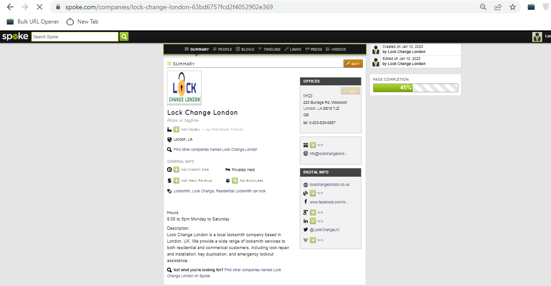Switch to the Timeline tab
Image resolution: width=551 pixels, height=286 pixels.
pos(270,49)
